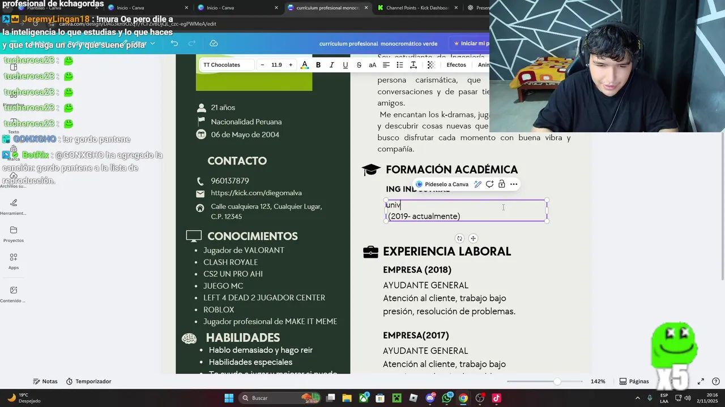Open Proyectos in Canva sidebar
The height and width of the screenshot is (407, 725).
pyautogui.click(x=14, y=234)
